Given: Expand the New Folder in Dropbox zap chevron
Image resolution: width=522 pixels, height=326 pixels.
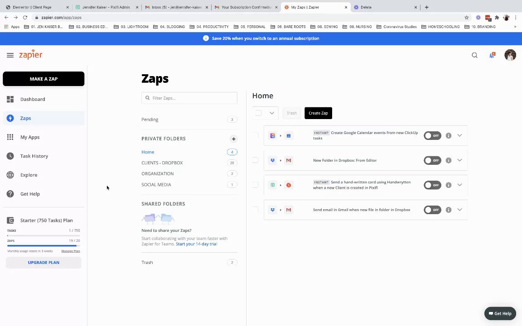Looking at the screenshot, I should tap(459, 160).
